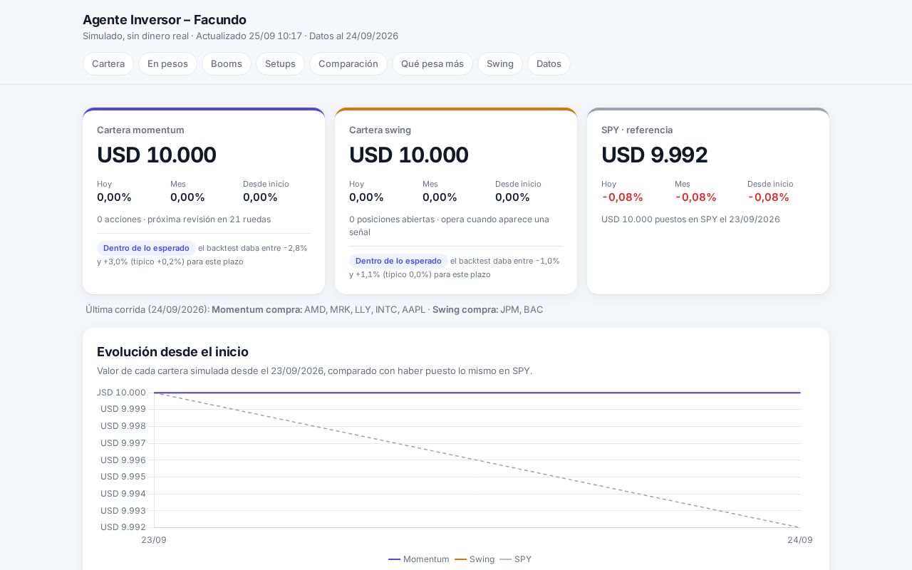Click the 23/09 x-axis date label
The width and height of the screenshot is (912, 570).
pyautogui.click(x=154, y=540)
